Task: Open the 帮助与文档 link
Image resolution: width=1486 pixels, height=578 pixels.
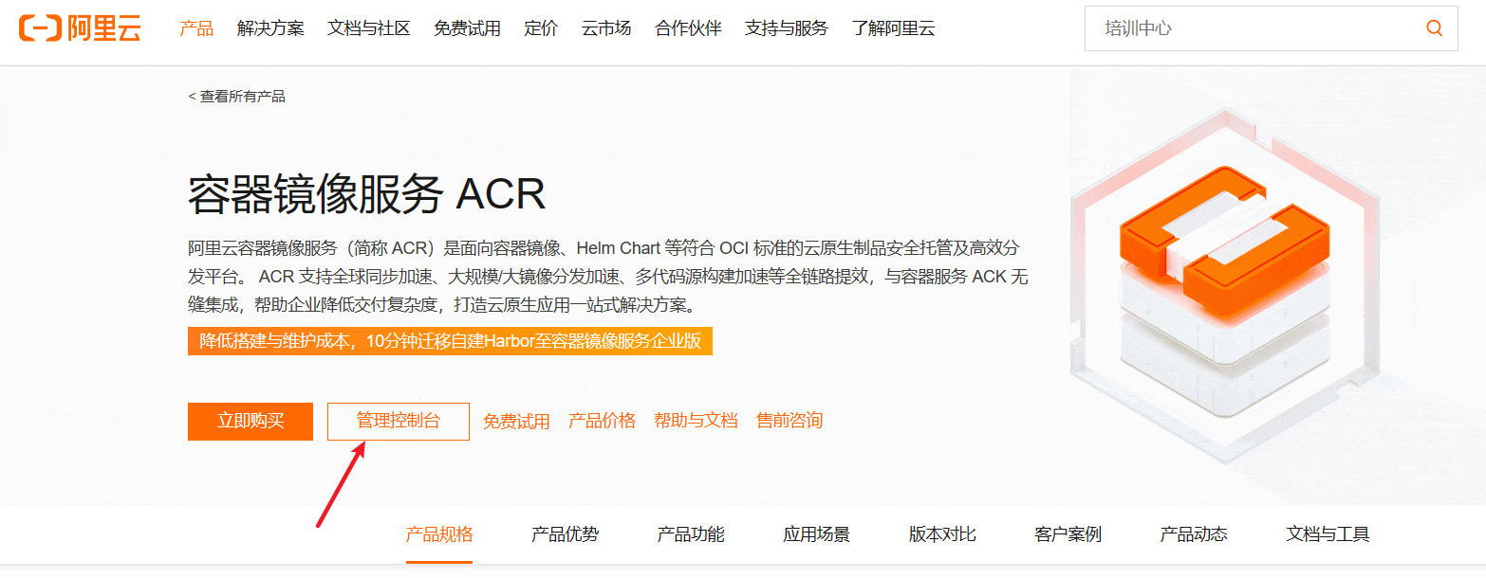Action: pos(696,421)
